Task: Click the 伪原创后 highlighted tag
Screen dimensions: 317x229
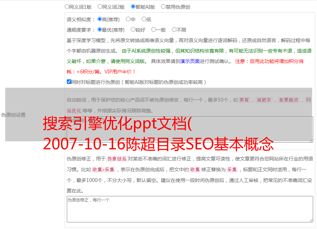Action: (117, 159)
